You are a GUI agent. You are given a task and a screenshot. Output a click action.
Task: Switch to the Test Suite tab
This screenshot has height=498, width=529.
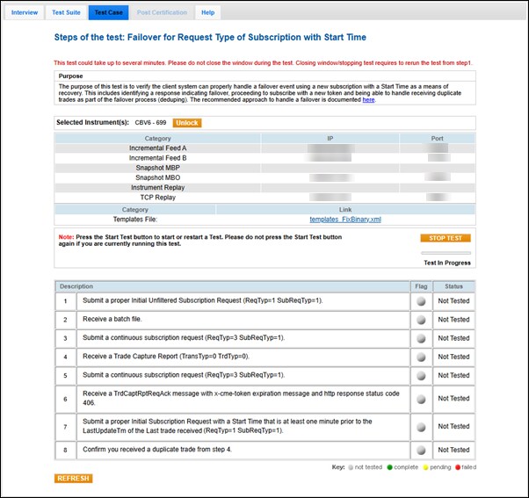click(66, 13)
